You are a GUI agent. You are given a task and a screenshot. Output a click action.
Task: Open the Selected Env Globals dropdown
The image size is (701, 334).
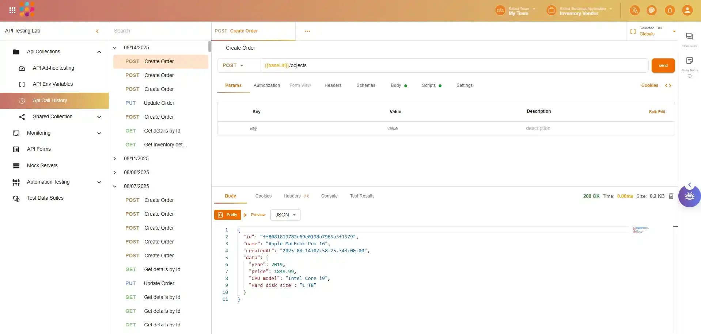pos(652,31)
